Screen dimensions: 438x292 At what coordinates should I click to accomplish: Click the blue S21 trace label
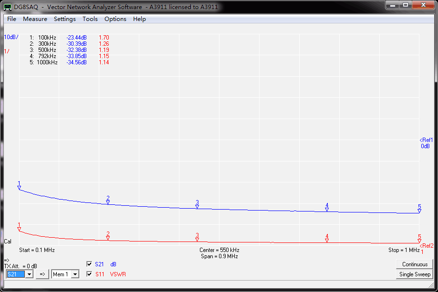tap(99, 264)
